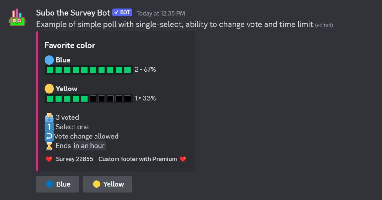The height and width of the screenshot is (200, 382).
Task: Vote for Yellow using the Yellow button
Action: tap(108, 184)
